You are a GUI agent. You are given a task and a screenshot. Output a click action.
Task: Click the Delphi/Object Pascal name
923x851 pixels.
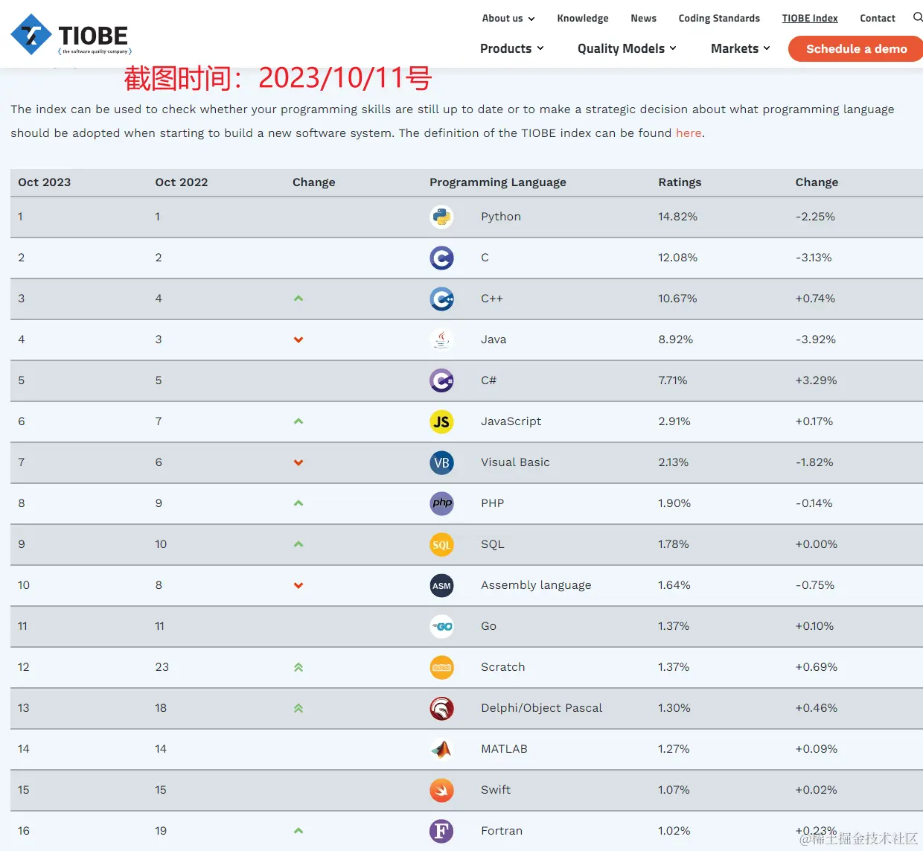pyautogui.click(x=542, y=708)
